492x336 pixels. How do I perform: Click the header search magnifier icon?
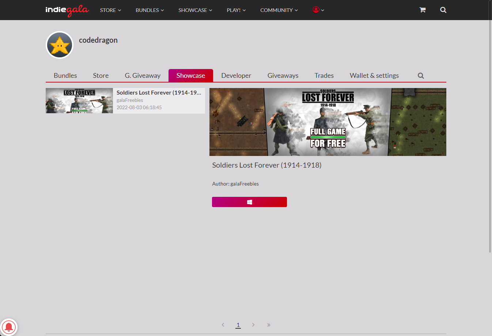tap(443, 10)
